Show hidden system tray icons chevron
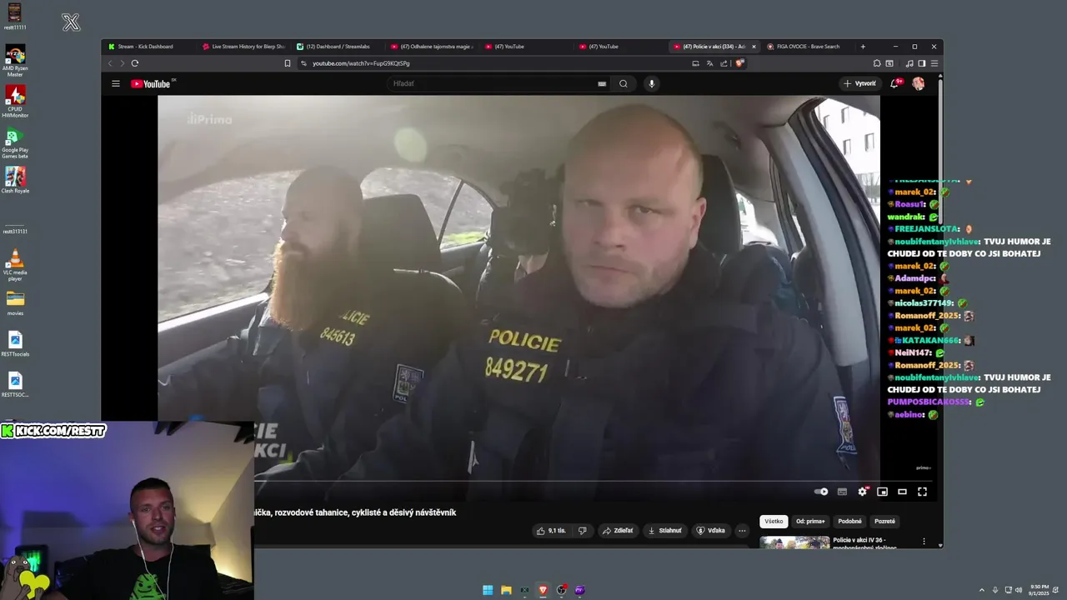Viewport: 1067px width, 600px height. [981, 590]
